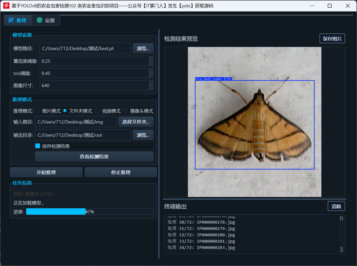Choose the 摄像头模式 radio option
The image size is (357, 266).
coord(126,111)
